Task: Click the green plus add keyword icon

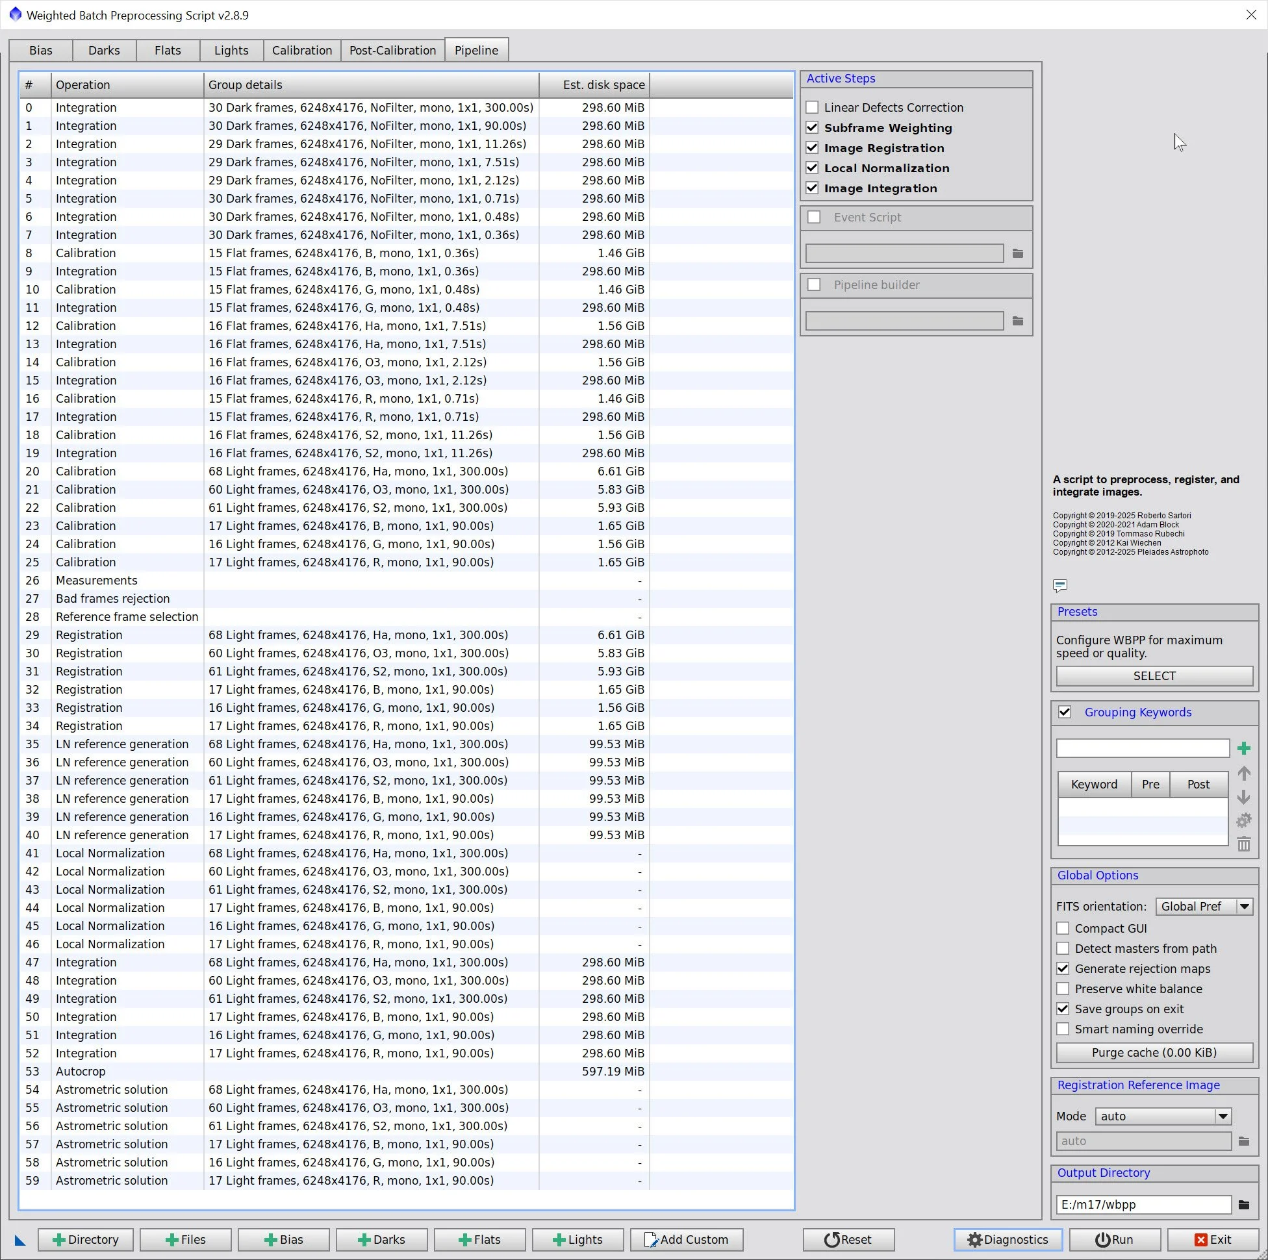Action: [1244, 748]
